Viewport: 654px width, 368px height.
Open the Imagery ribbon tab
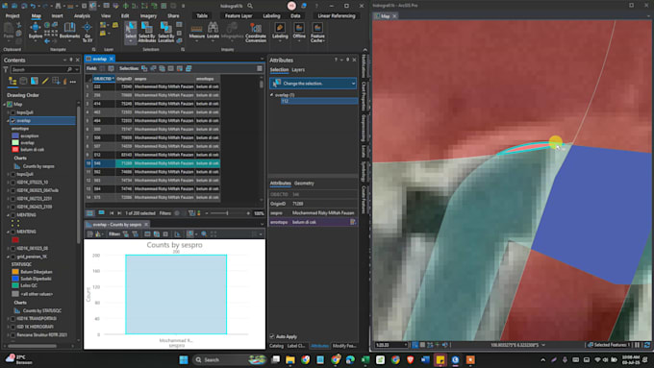[148, 15]
